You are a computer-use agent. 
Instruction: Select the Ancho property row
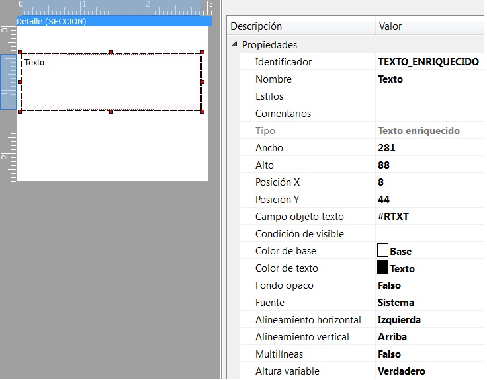(x=362, y=147)
